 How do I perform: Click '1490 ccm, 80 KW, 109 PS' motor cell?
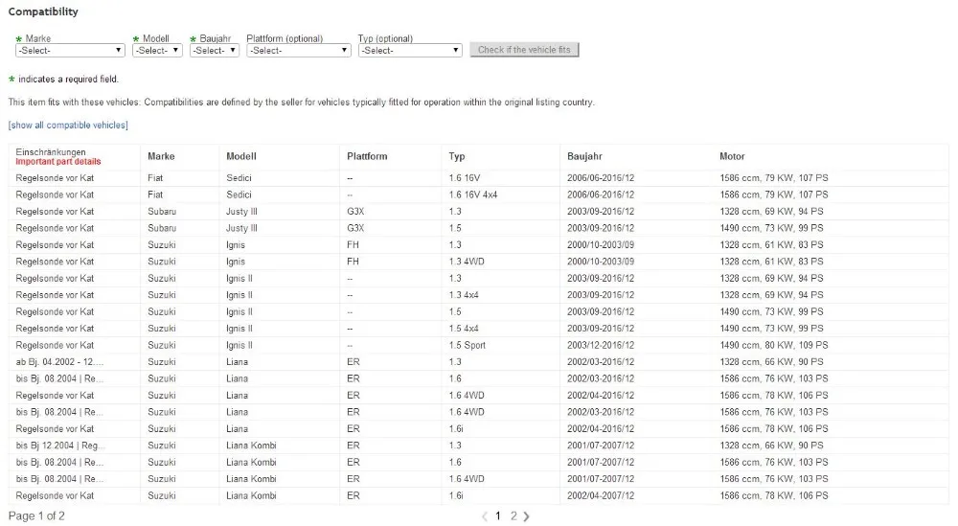[774, 345]
